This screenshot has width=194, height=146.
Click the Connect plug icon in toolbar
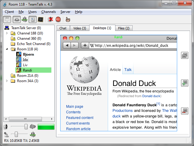tap(7, 19)
